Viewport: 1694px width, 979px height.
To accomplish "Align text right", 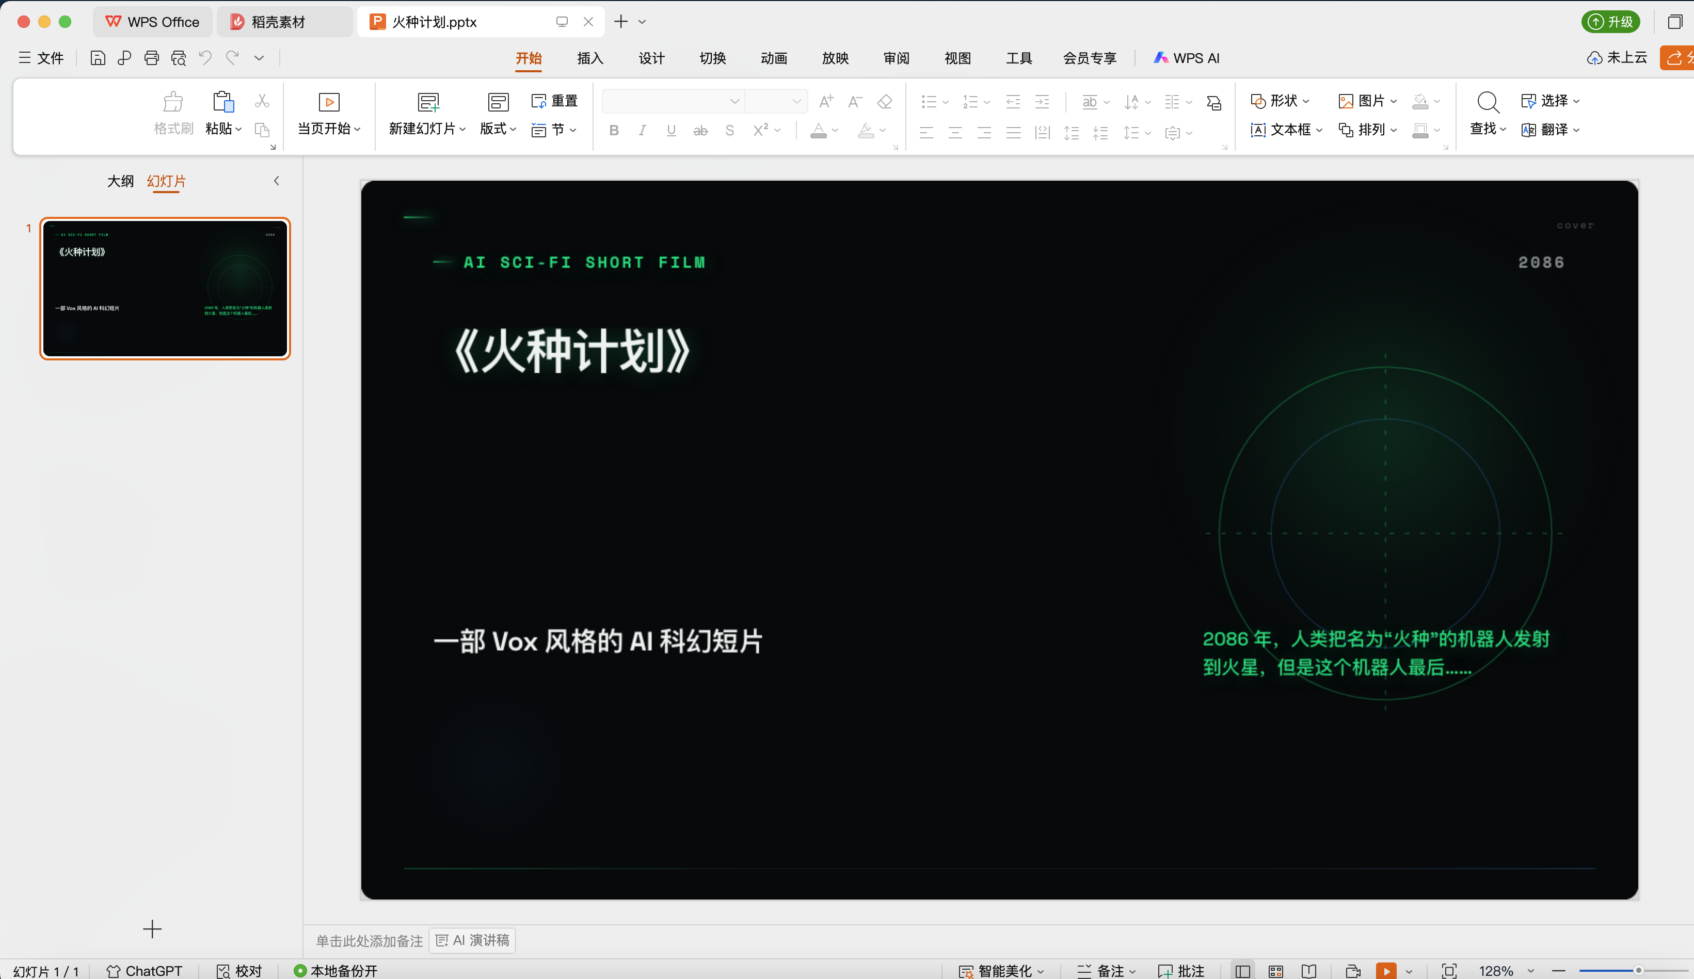I will tap(984, 133).
